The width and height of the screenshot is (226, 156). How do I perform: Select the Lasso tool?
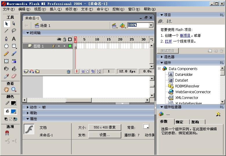click(x=14, y=31)
